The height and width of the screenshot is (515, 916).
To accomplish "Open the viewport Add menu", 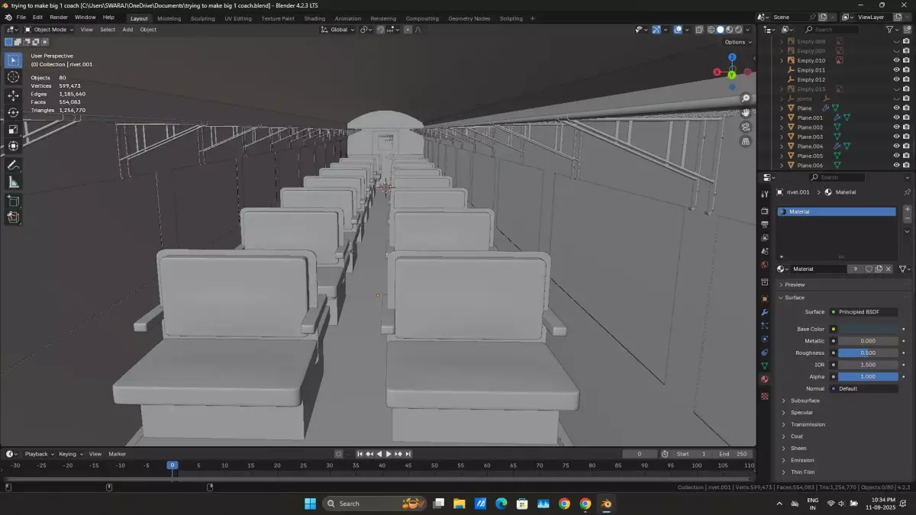I will 127,30.
